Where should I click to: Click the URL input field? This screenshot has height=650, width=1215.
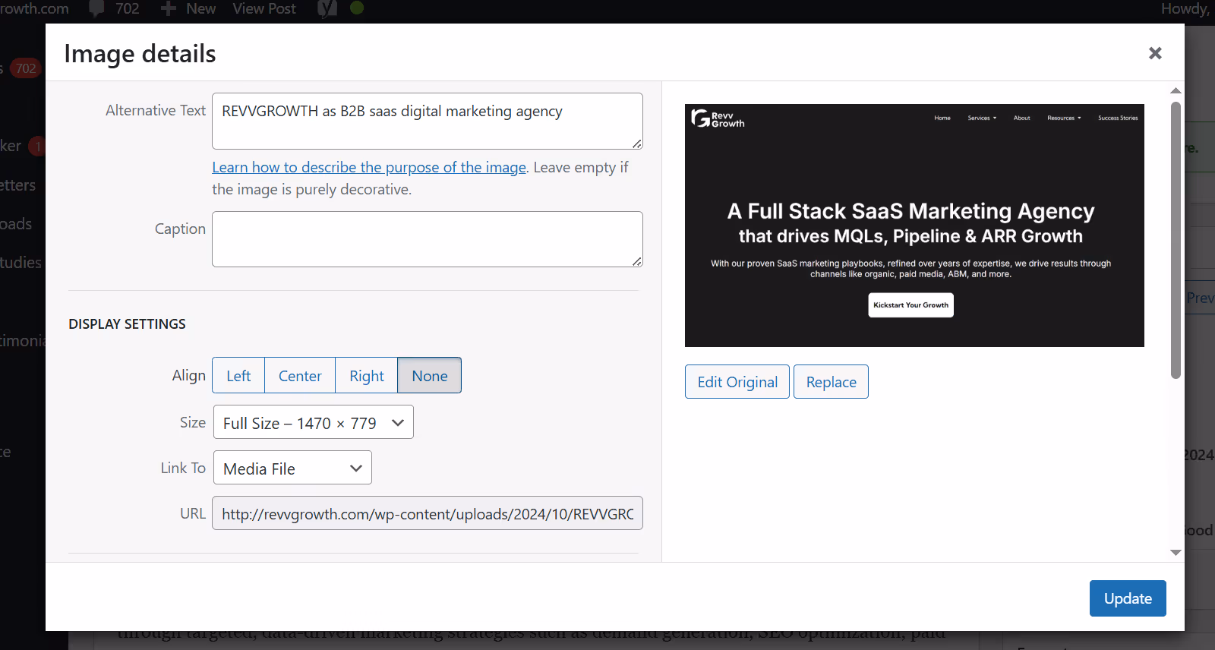pos(428,513)
